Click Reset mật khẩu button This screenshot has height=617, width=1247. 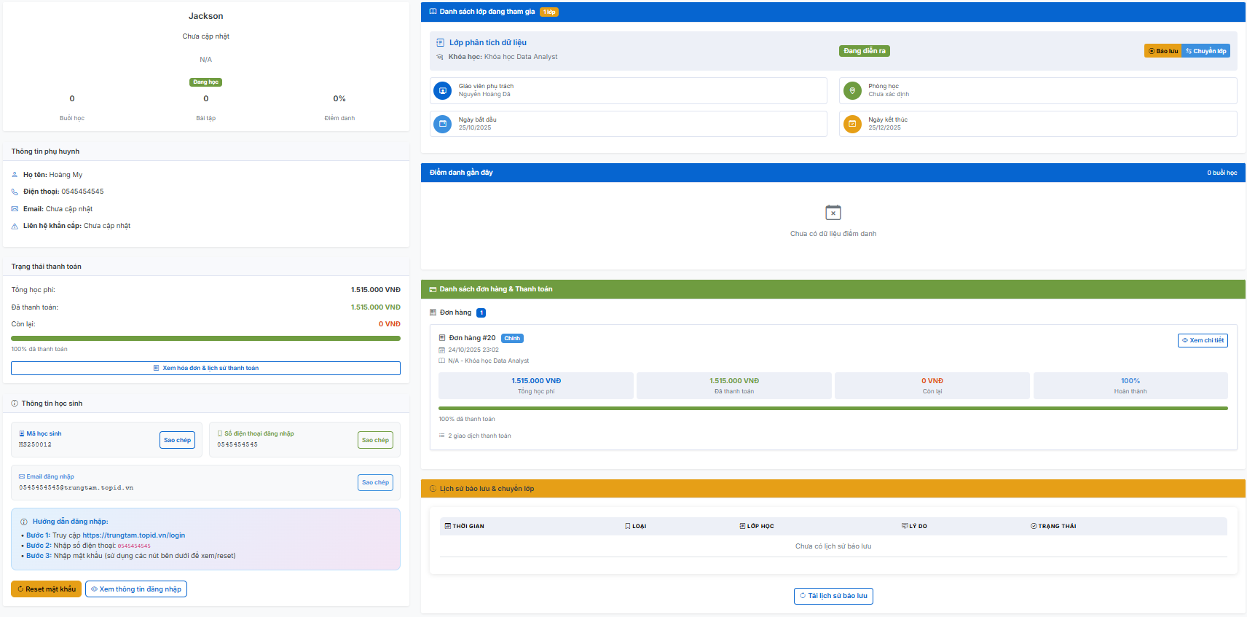46,589
